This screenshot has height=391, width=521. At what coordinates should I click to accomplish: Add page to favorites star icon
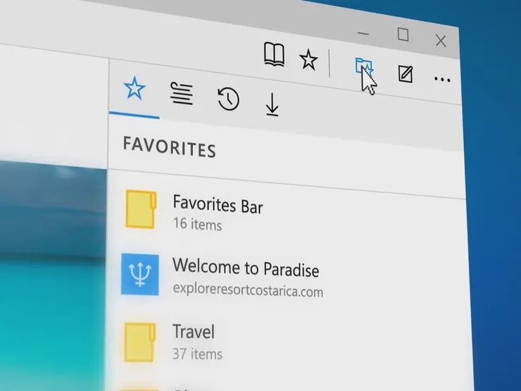click(308, 60)
